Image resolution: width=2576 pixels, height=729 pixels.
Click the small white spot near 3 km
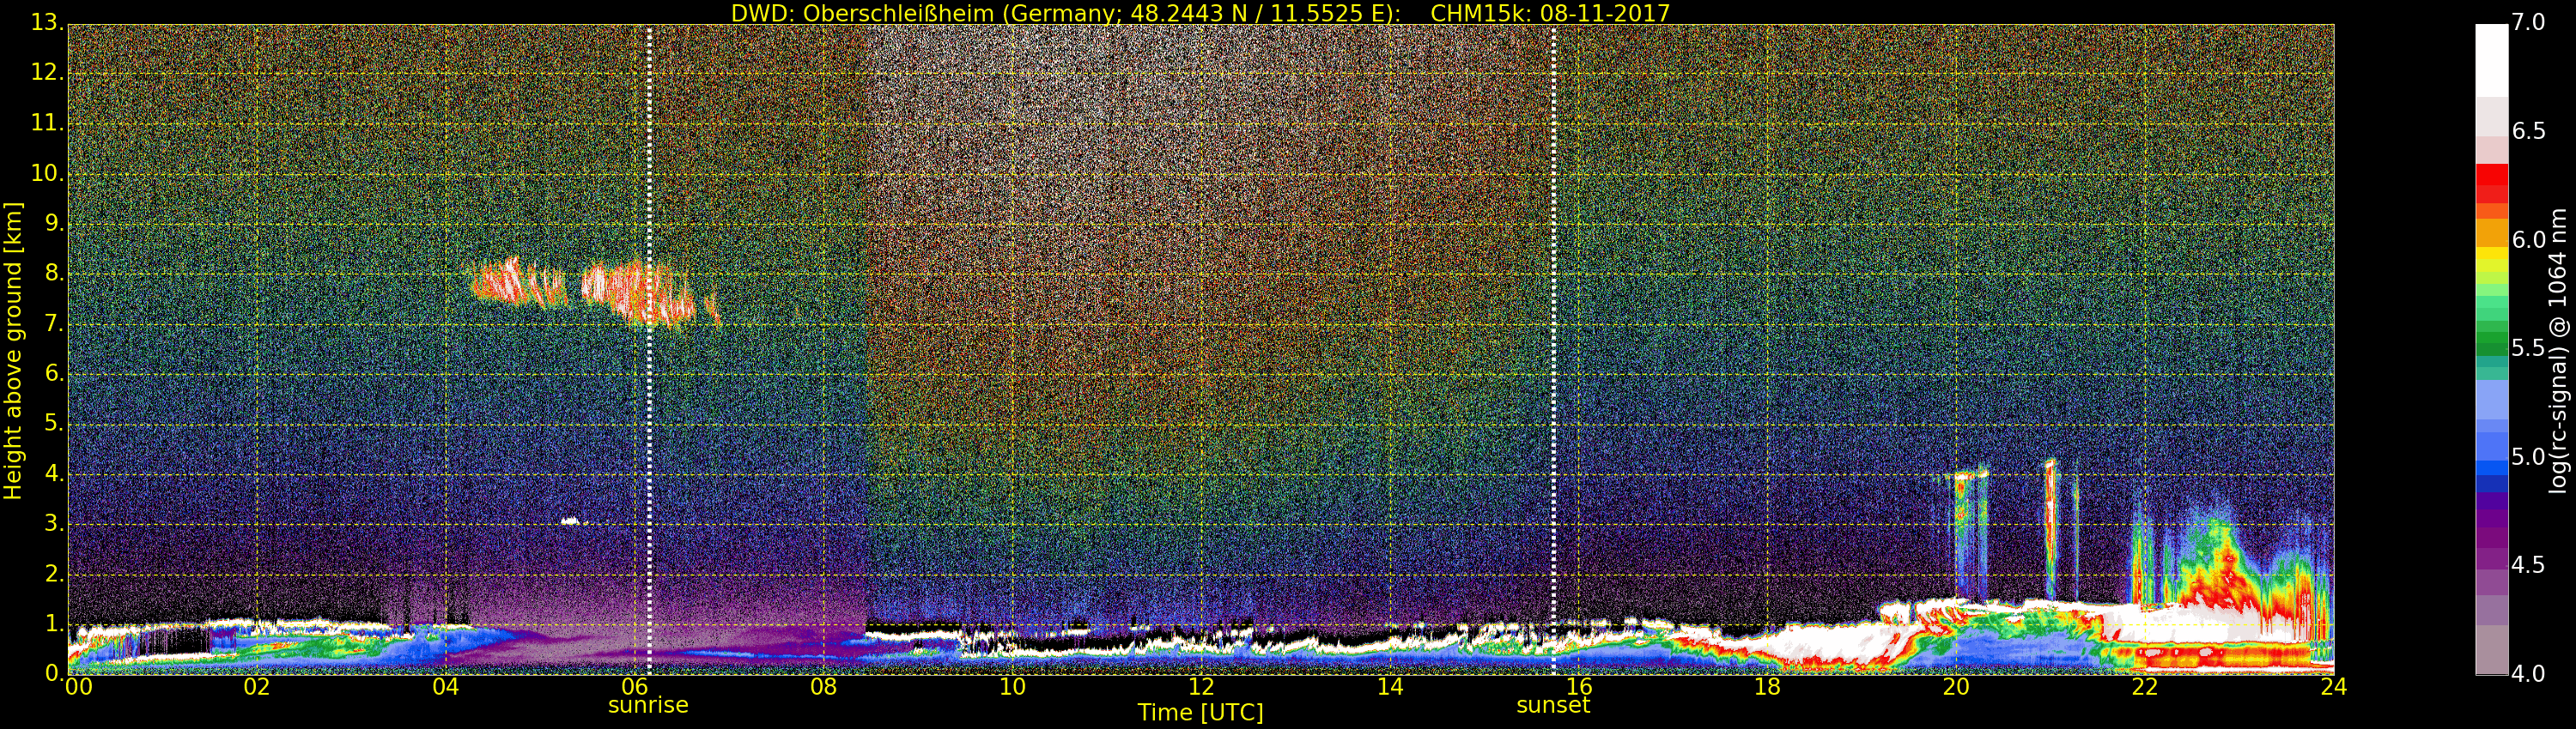(570, 521)
